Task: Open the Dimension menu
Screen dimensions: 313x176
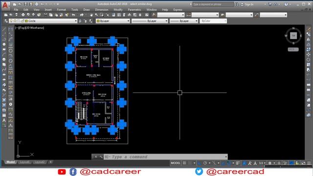Action: [x=102, y=10]
